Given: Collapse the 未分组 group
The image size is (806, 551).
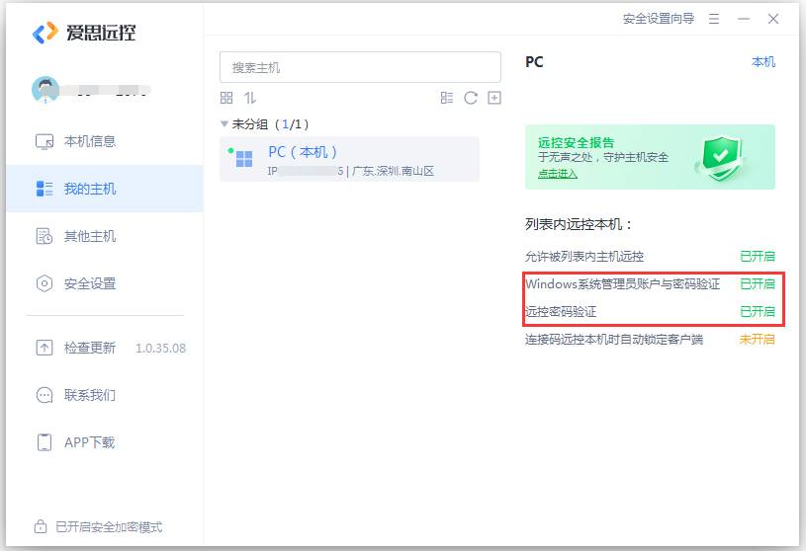Looking at the screenshot, I should click(x=224, y=124).
